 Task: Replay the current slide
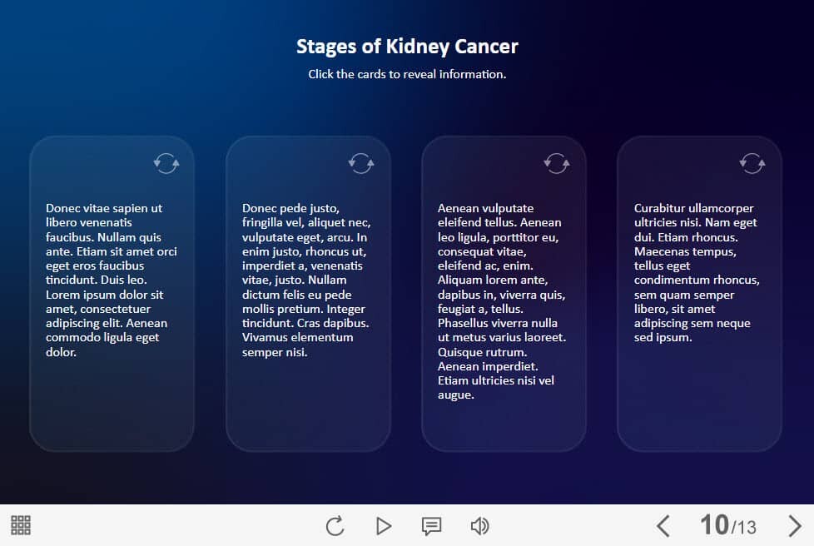335,526
